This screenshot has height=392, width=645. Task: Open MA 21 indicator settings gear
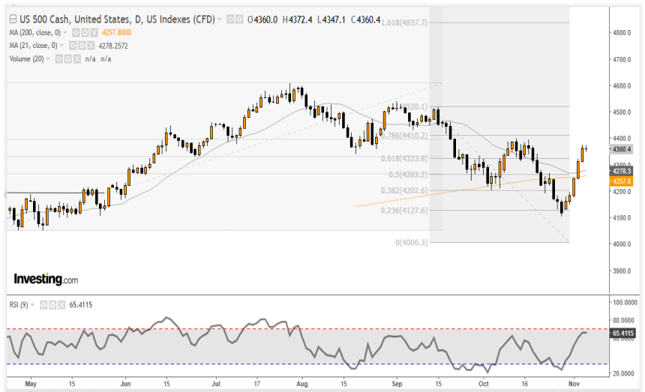pyautogui.click(x=82, y=46)
